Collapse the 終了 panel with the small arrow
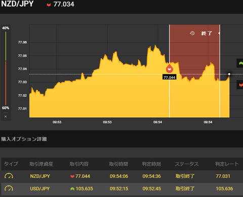The image size is (243, 197). pyautogui.click(x=219, y=33)
